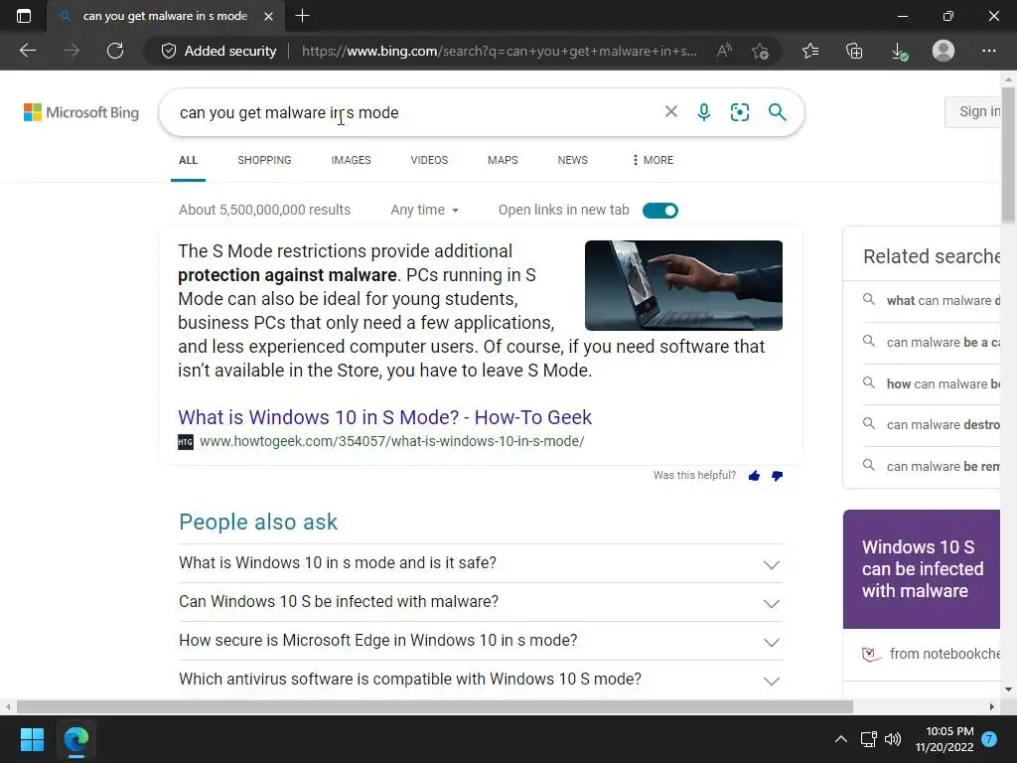Open the Favorites list icon

(x=810, y=51)
